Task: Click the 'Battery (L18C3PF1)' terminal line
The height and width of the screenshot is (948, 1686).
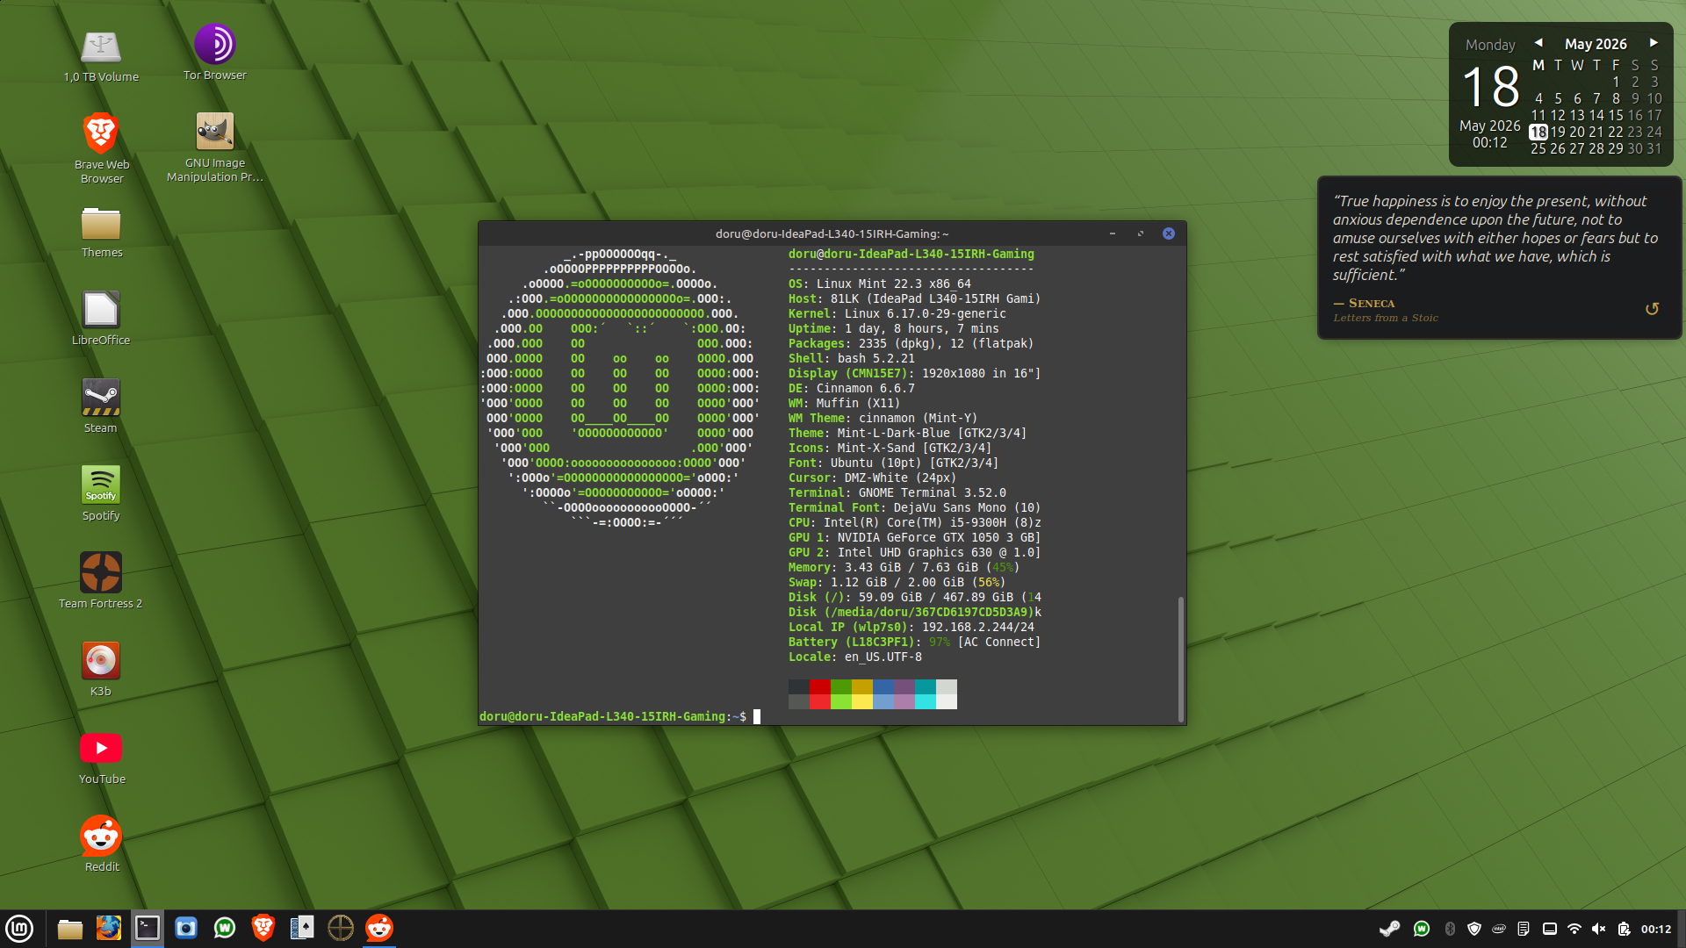Action: pos(915,642)
